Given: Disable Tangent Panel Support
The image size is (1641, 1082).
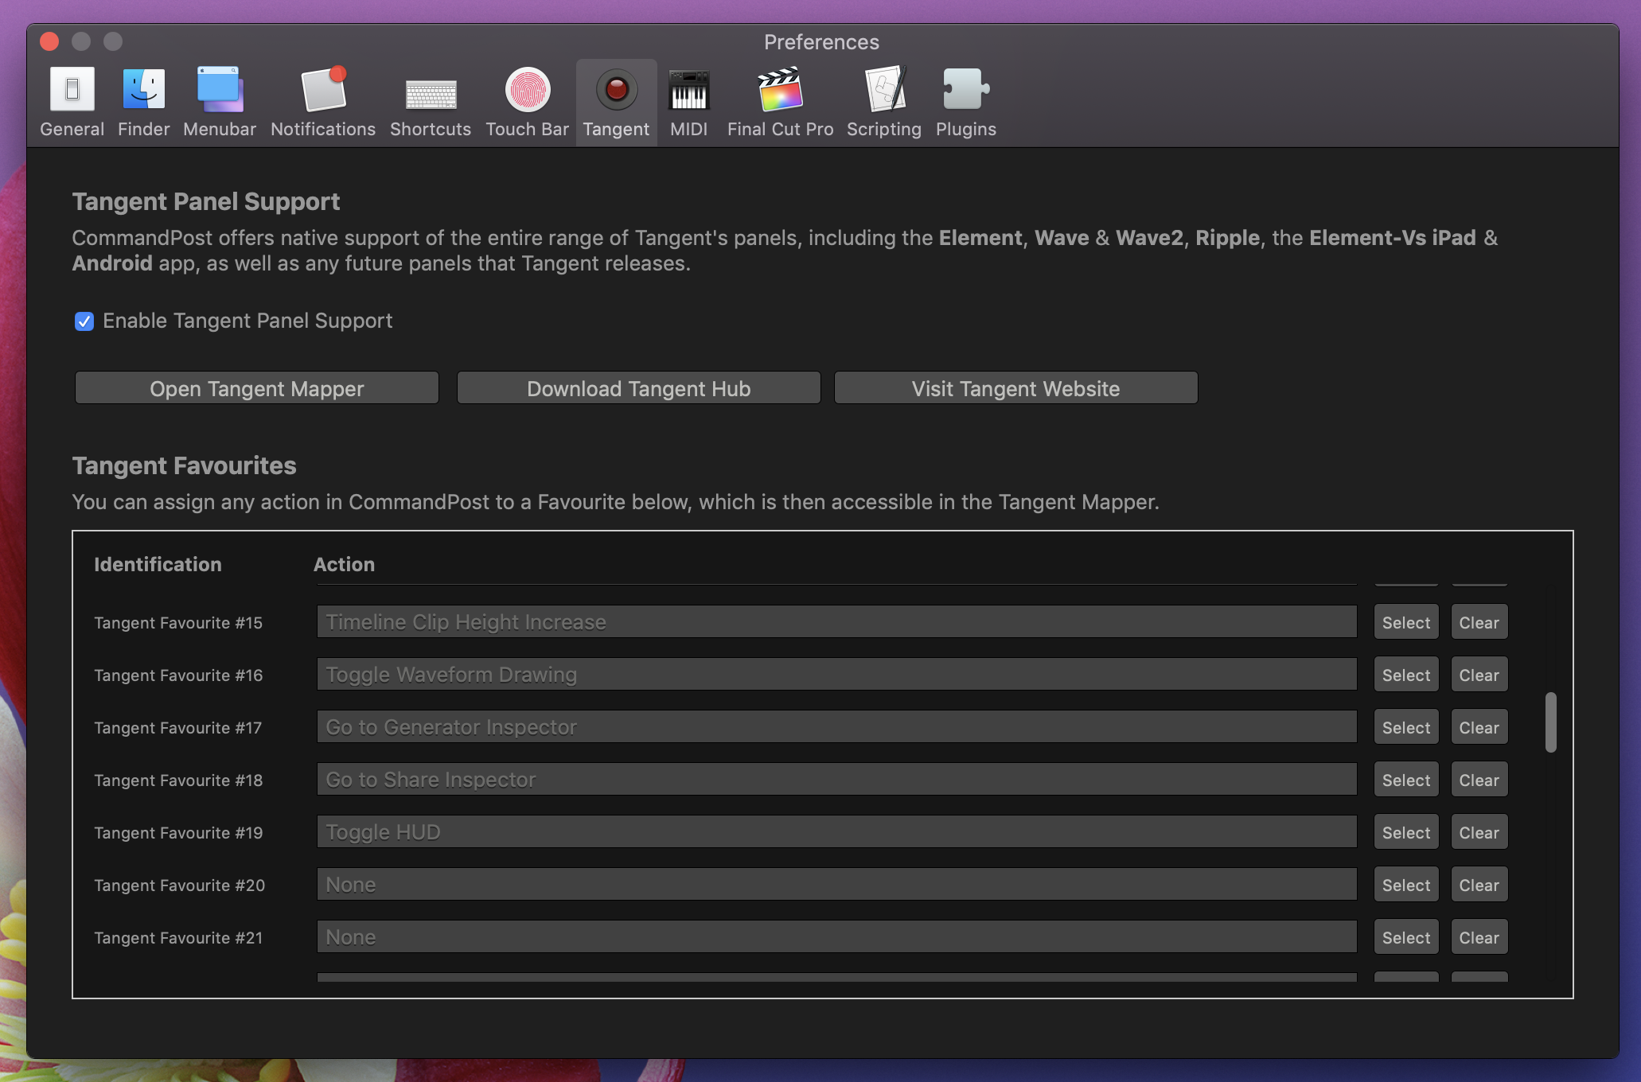Looking at the screenshot, I should coord(84,321).
